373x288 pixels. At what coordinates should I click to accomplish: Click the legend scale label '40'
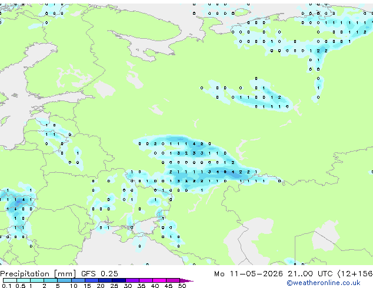(155, 286)
